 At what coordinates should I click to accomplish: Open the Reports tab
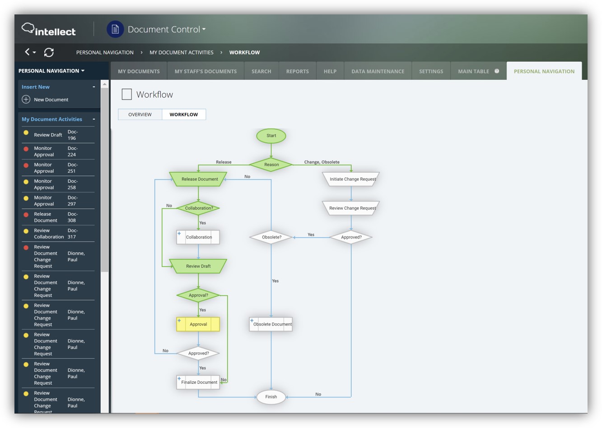point(297,71)
